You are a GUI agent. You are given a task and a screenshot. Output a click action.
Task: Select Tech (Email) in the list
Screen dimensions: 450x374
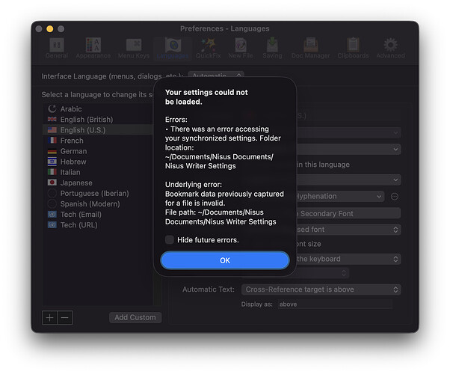pyautogui.click(x=98, y=214)
